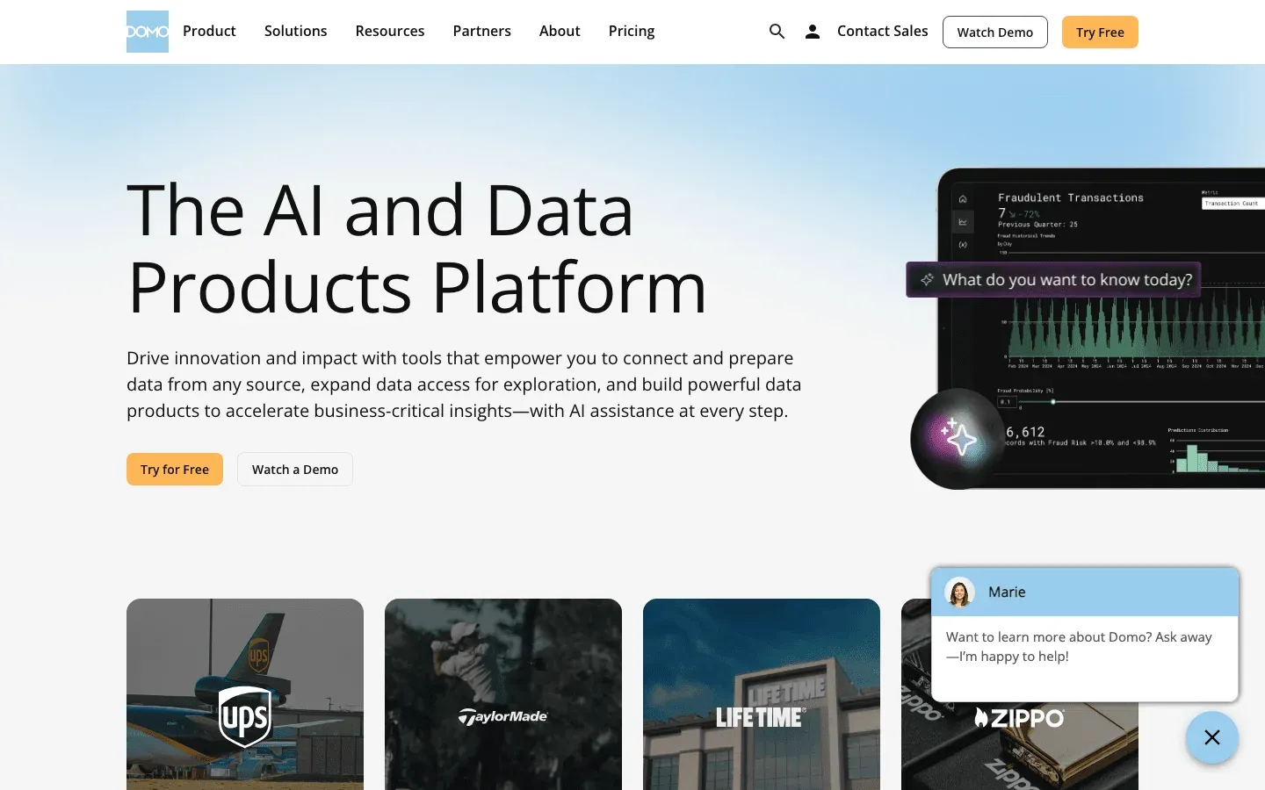
Task: Click the Fraud Probability slider handle
Action: click(x=1052, y=401)
